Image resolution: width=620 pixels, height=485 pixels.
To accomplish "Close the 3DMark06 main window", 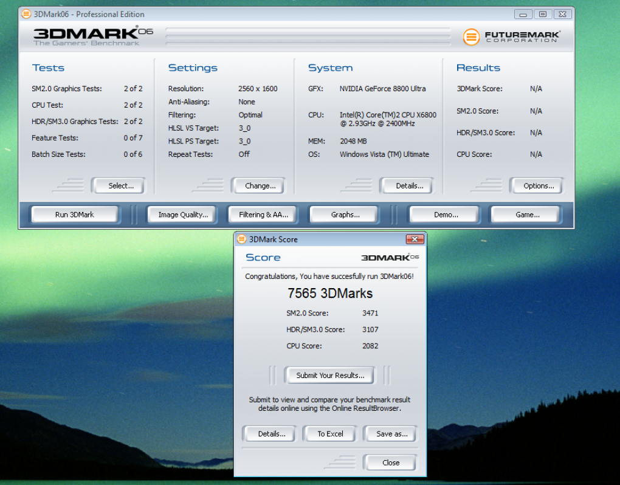I will 563,14.
